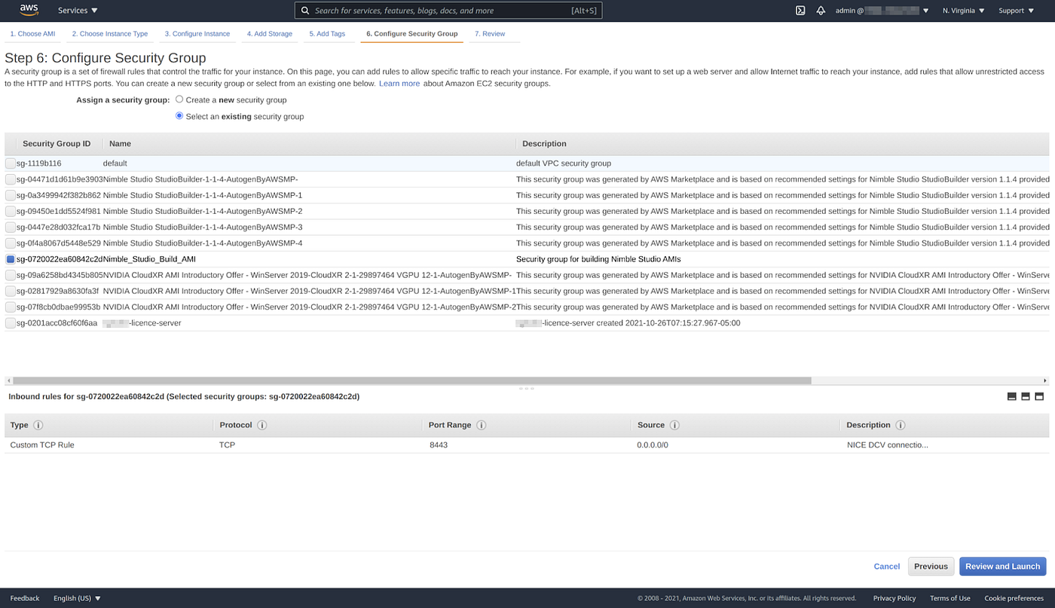Image resolution: width=1055 pixels, height=608 pixels.
Task: Show info for the Description column
Action: pos(900,425)
